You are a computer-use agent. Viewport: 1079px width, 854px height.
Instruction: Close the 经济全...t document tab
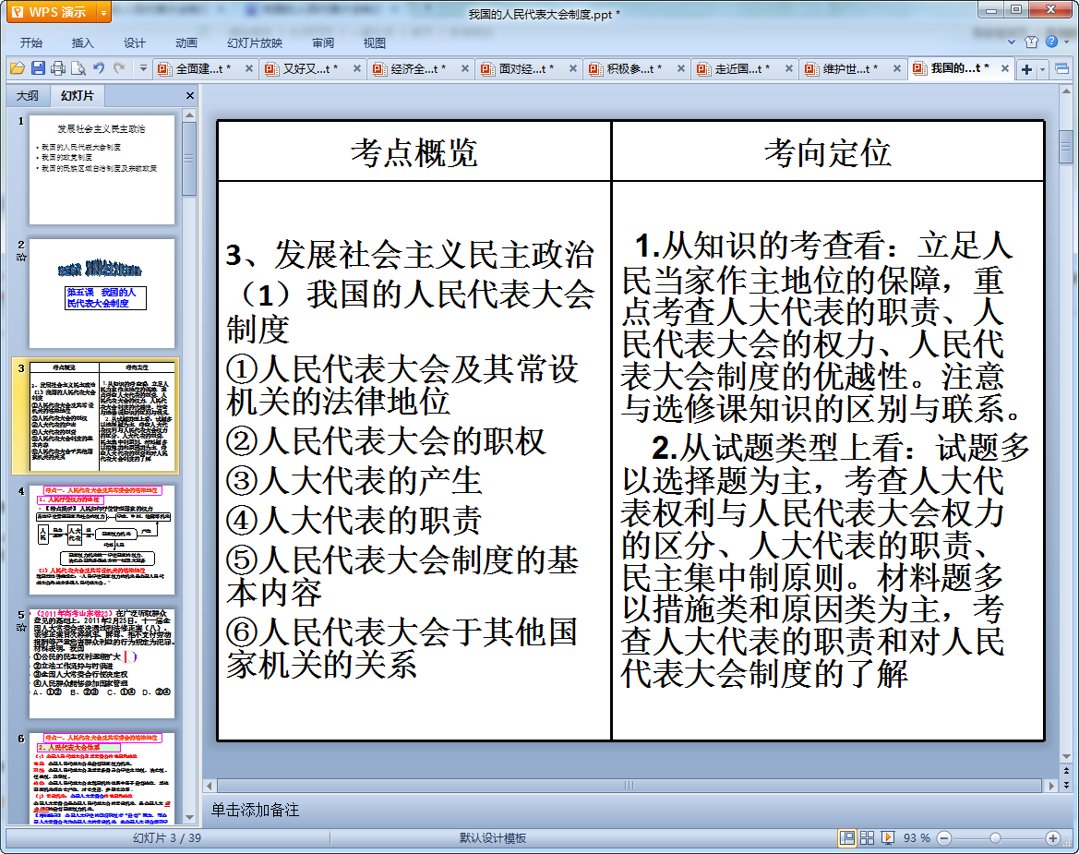(x=465, y=69)
